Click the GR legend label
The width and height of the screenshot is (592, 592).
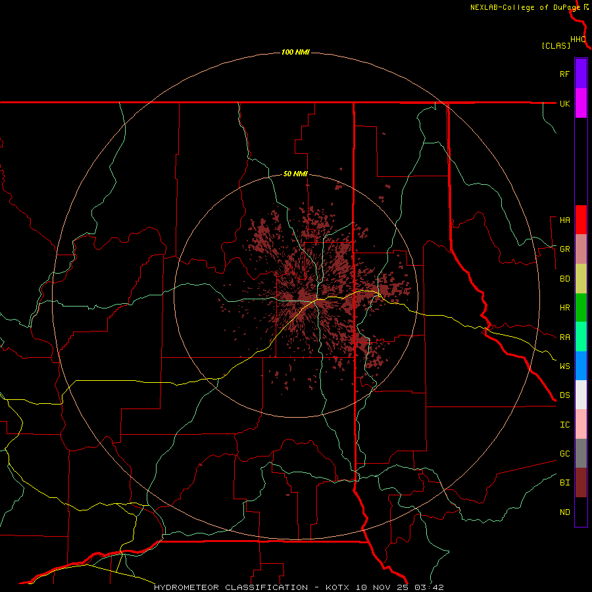(564, 249)
